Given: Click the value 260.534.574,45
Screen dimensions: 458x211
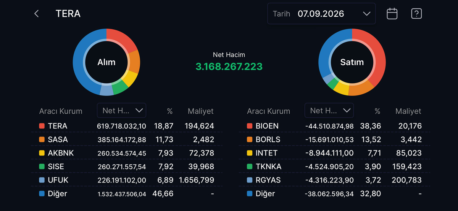Looking at the screenshot, I should [x=122, y=153].
